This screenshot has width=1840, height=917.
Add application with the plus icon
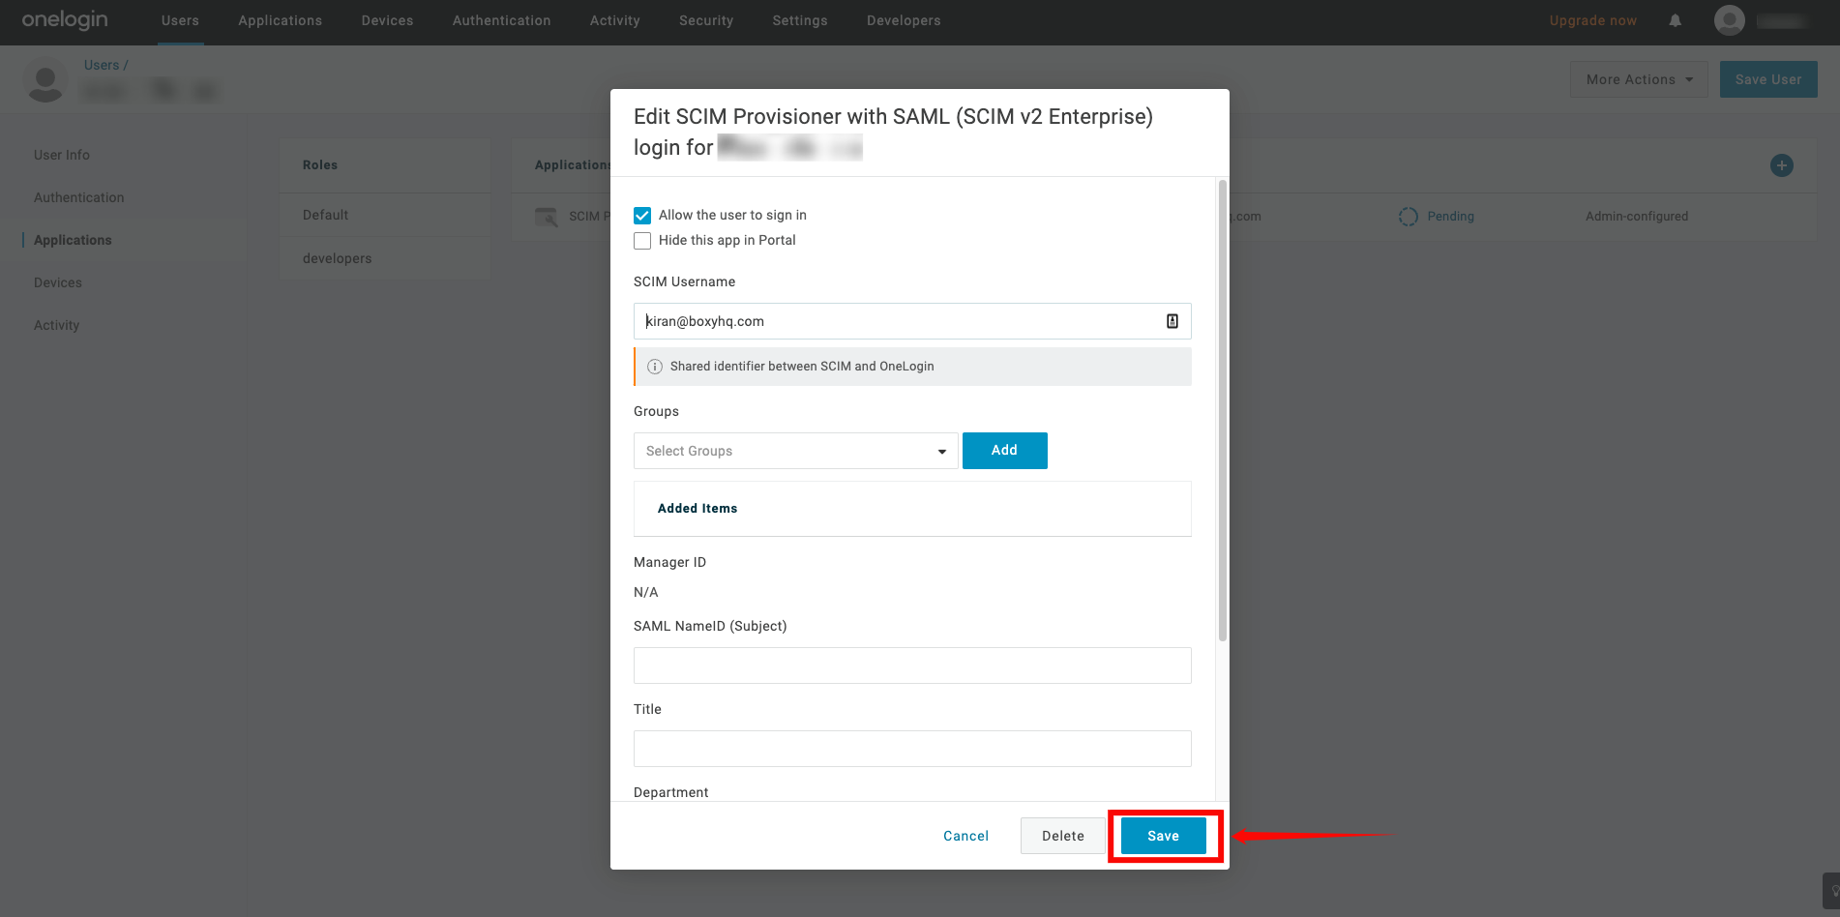tap(1782, 165)
